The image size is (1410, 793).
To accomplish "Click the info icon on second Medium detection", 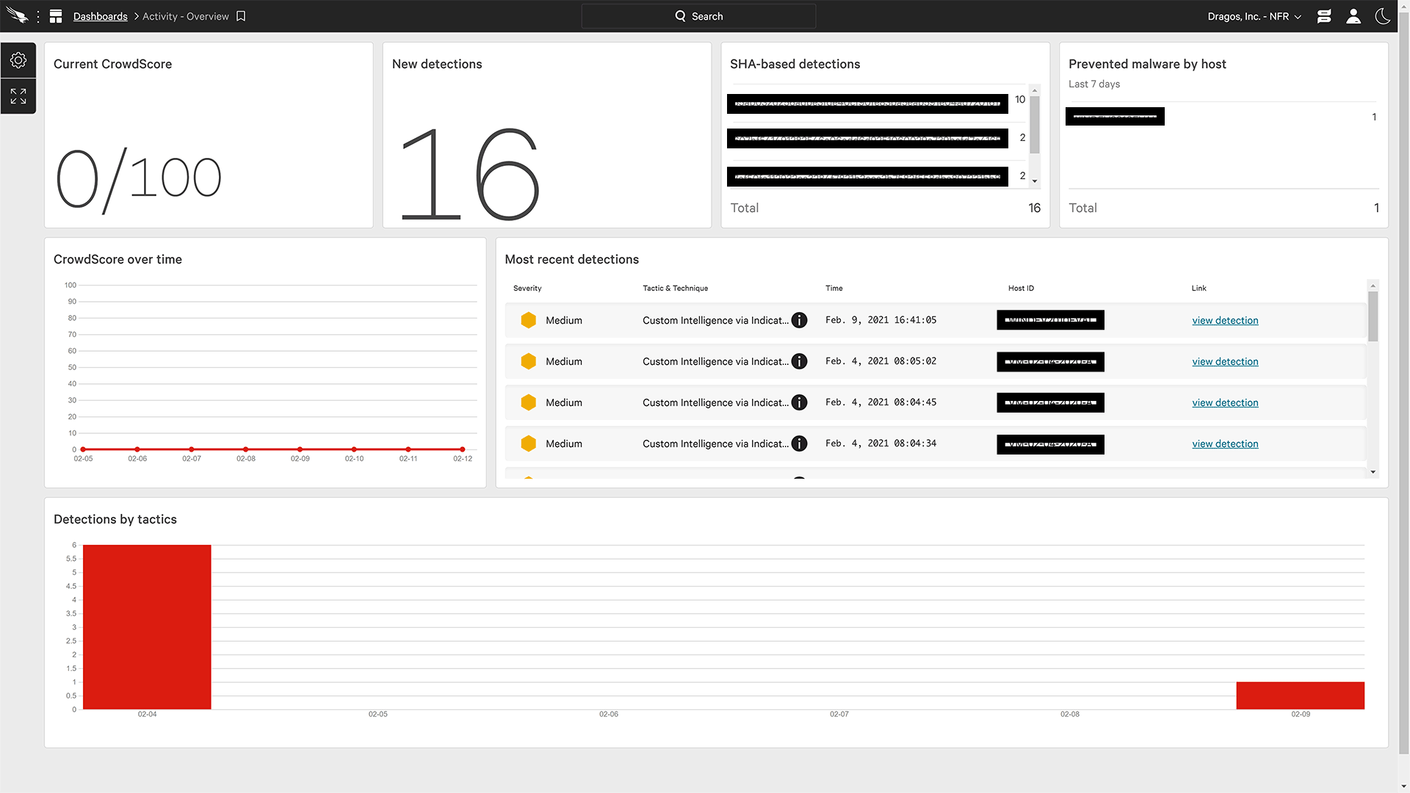I will pyautogui.click(x=800, y=361).
